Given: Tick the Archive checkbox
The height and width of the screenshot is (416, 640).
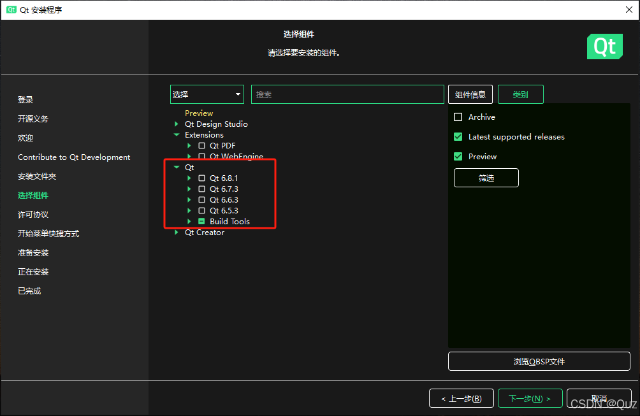Looking at the screenshot, I should pyautogui.click(x=458, y=117).
